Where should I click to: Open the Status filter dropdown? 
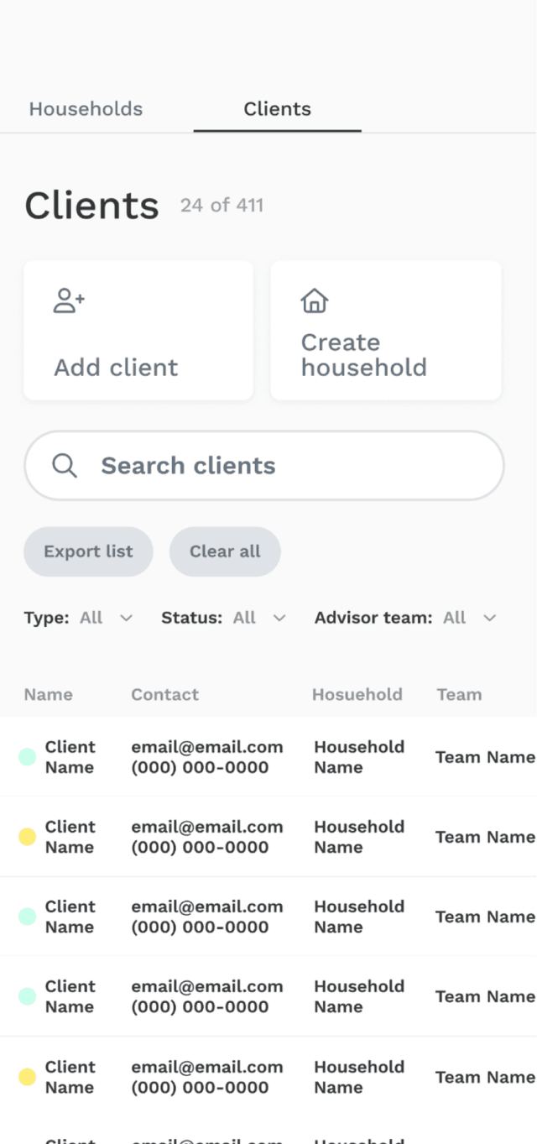[x=279, y=618]
